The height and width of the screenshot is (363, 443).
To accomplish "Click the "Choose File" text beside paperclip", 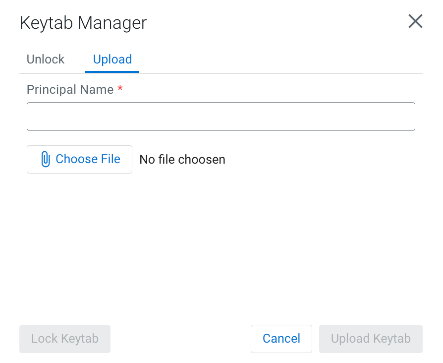I will (x=88, y=159).
